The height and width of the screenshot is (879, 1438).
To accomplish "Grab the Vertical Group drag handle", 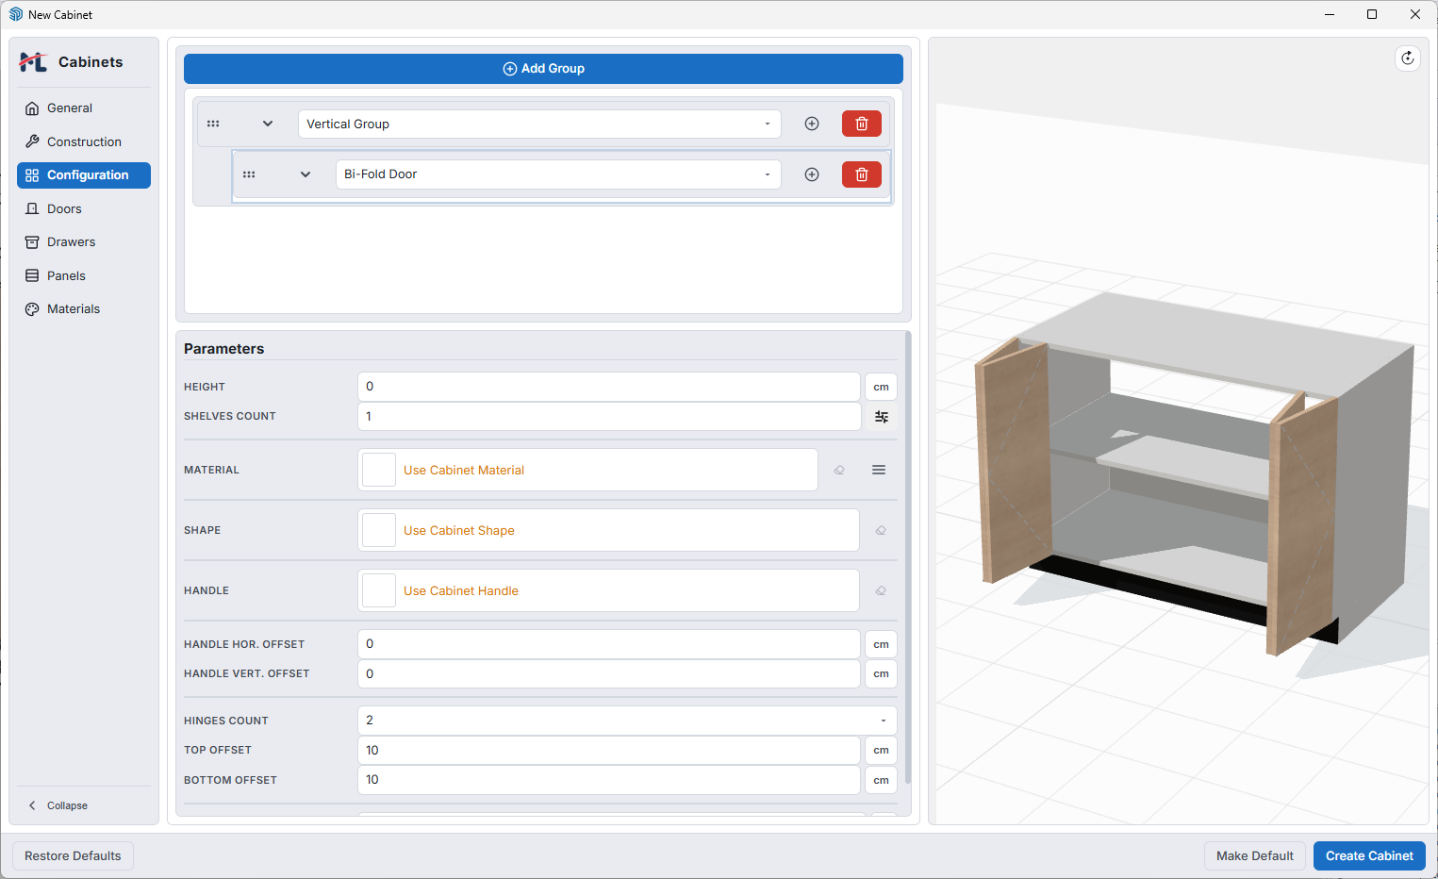I will (x=213, y=124).
